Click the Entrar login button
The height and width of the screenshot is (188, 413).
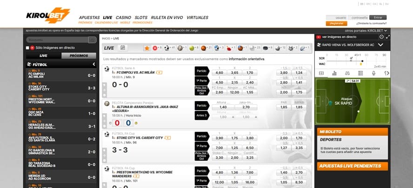tap(378, 17)
